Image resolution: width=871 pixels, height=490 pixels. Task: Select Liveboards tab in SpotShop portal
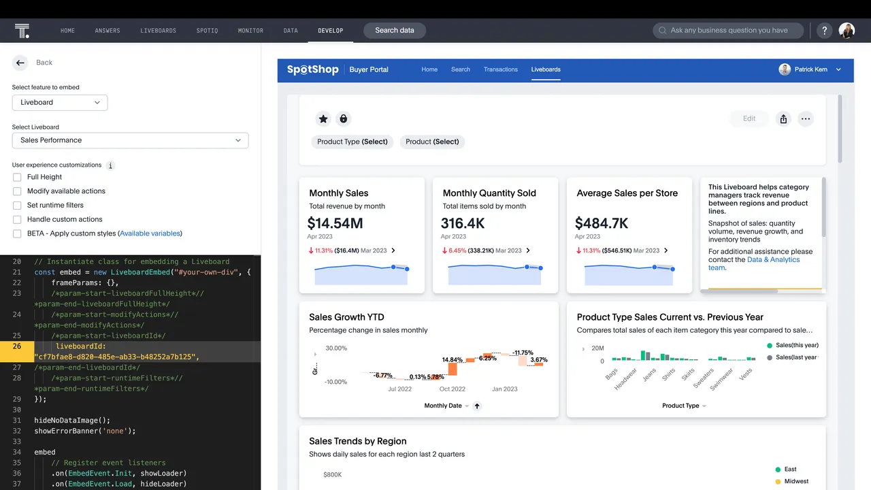pos(546,69)
